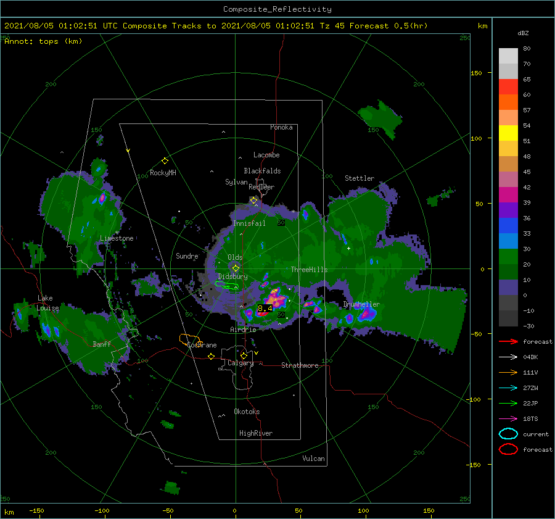The height and width of the screenshot is (519, 555).
Task: Click the Okotoks label
Action: click(247, 412)
